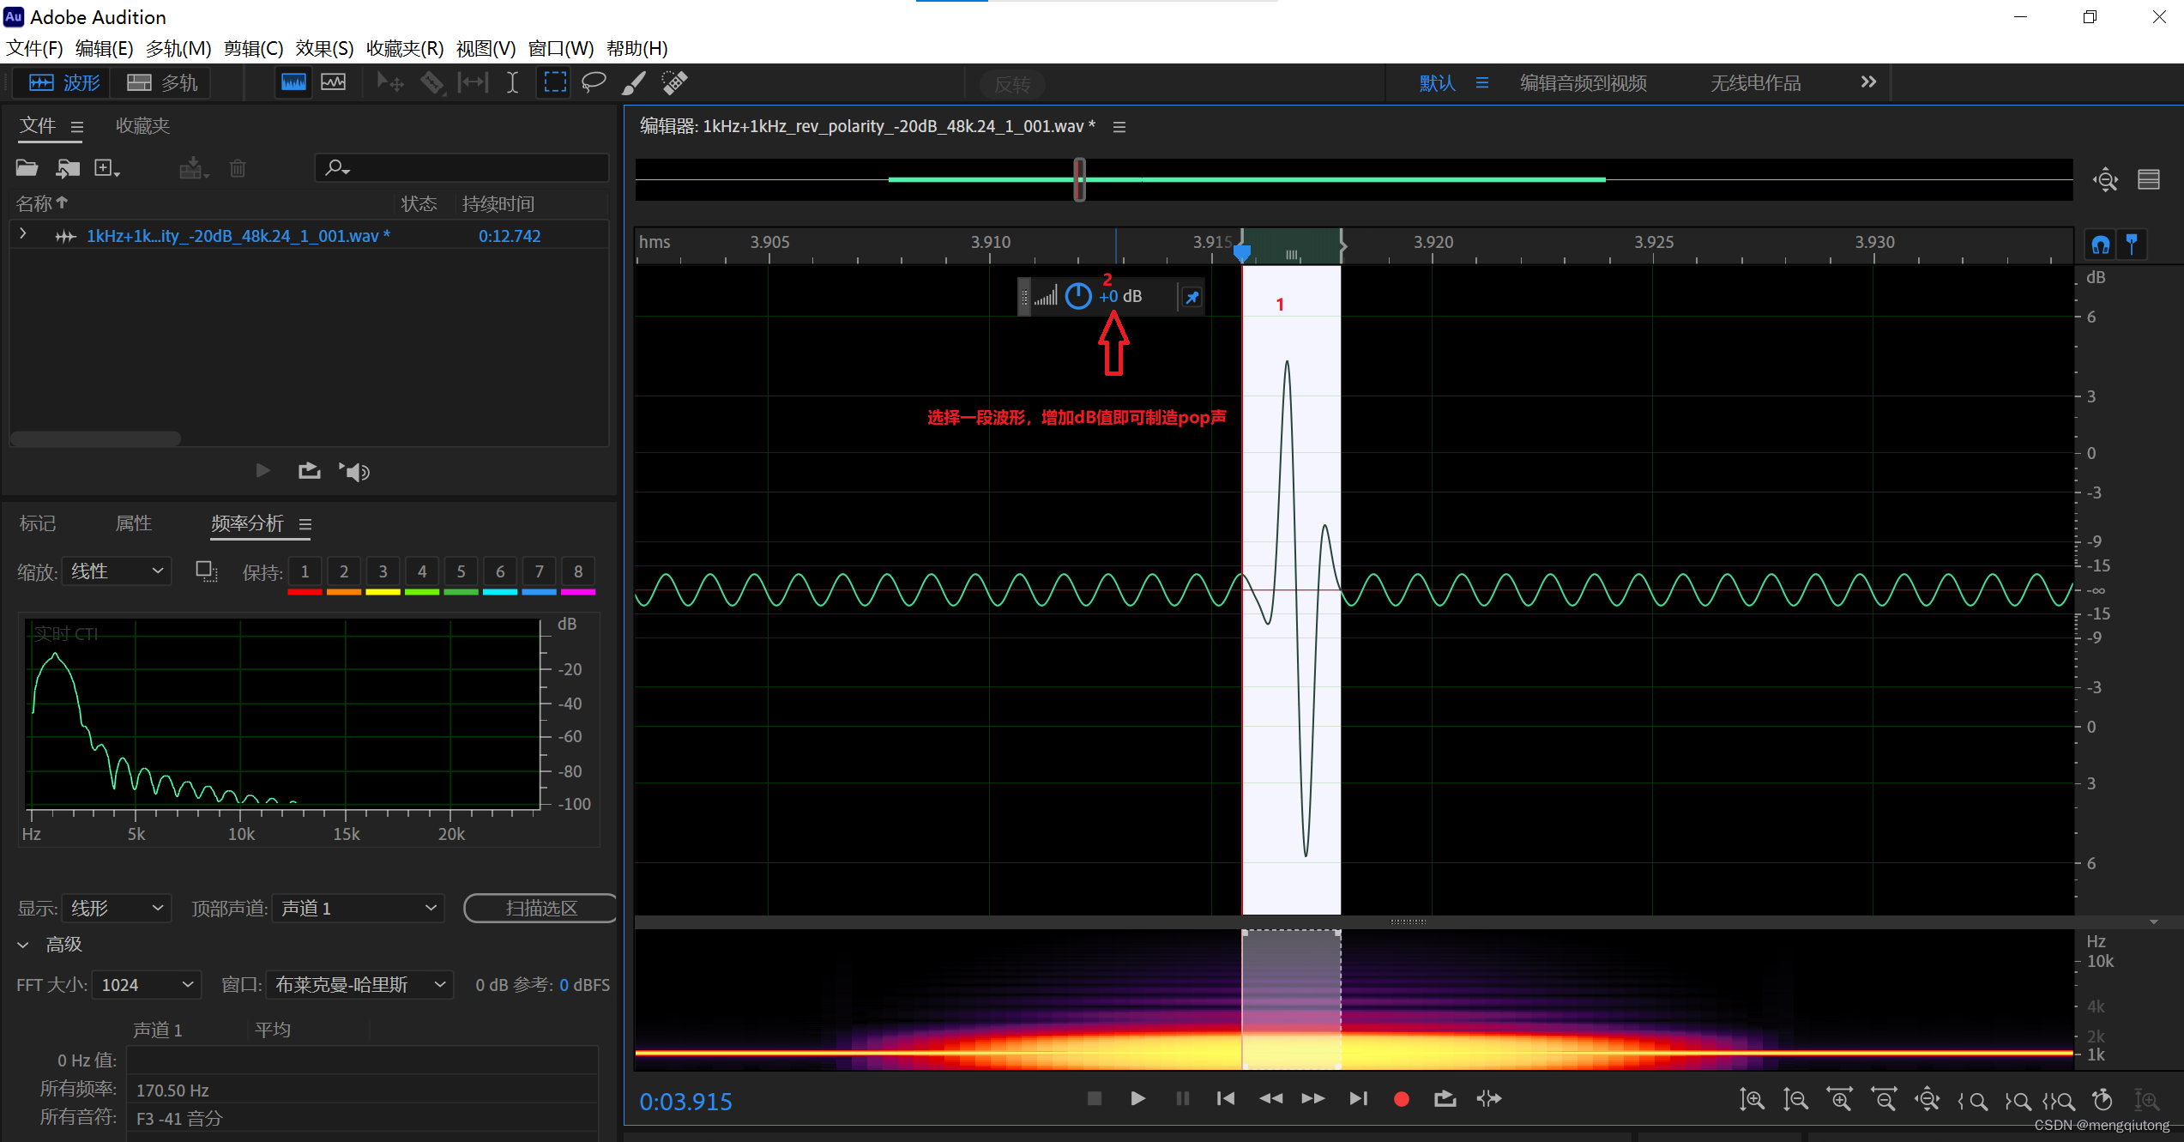Open the 效果(S) menu
The width and height of the screenshot is (2184, 1142).
[x=324, y=48]
